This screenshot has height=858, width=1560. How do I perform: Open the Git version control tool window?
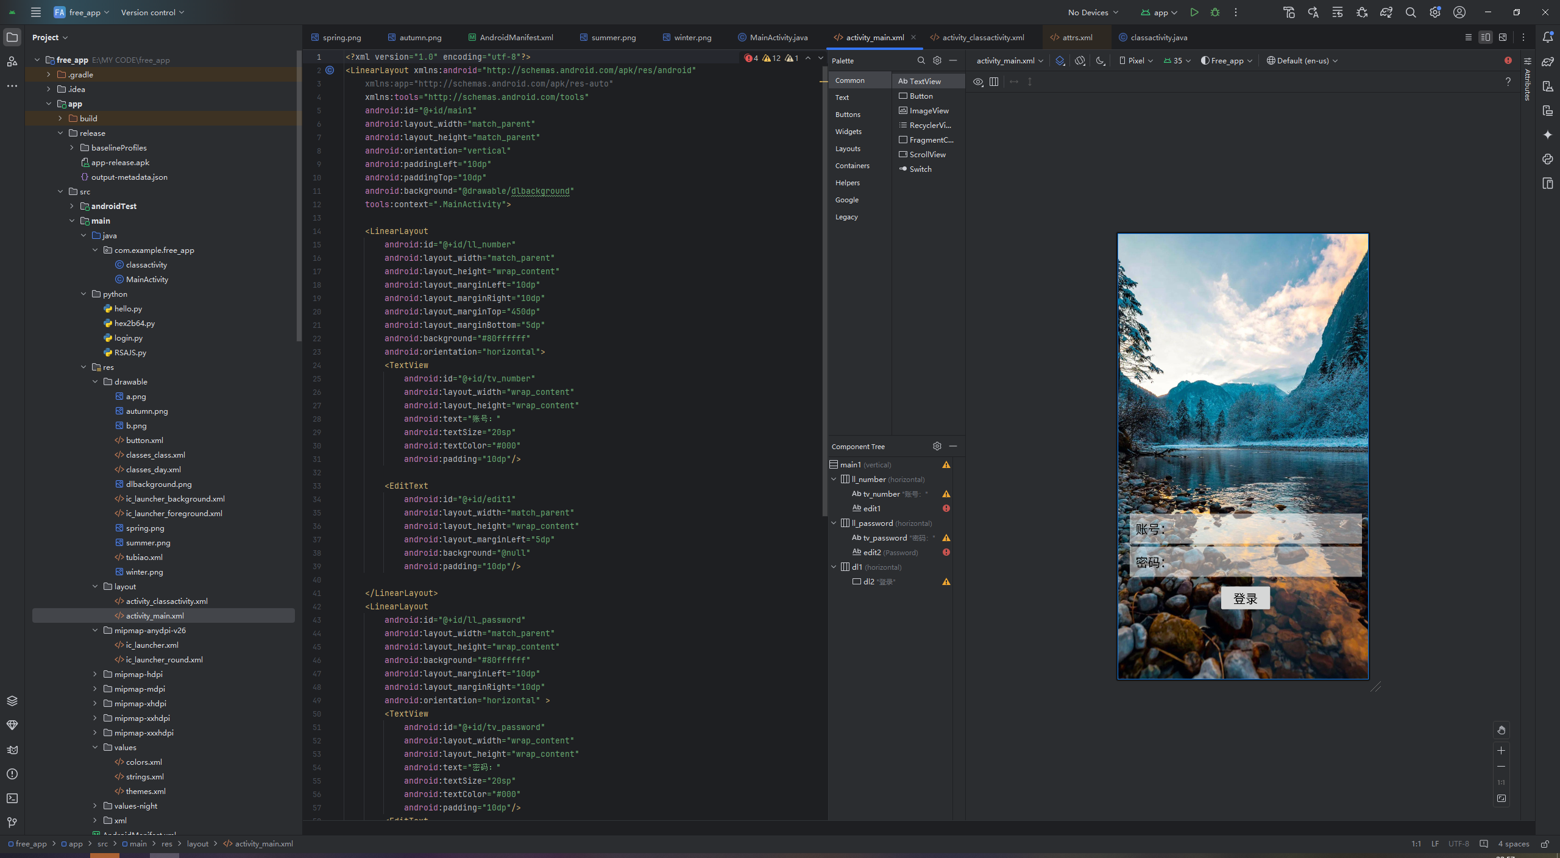12,823
